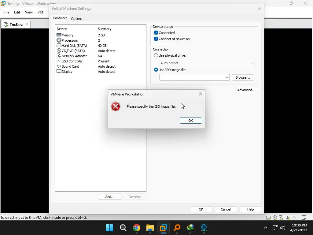Toggle Connect at power on checkbox
313x235 pixels.
[156, 39]
